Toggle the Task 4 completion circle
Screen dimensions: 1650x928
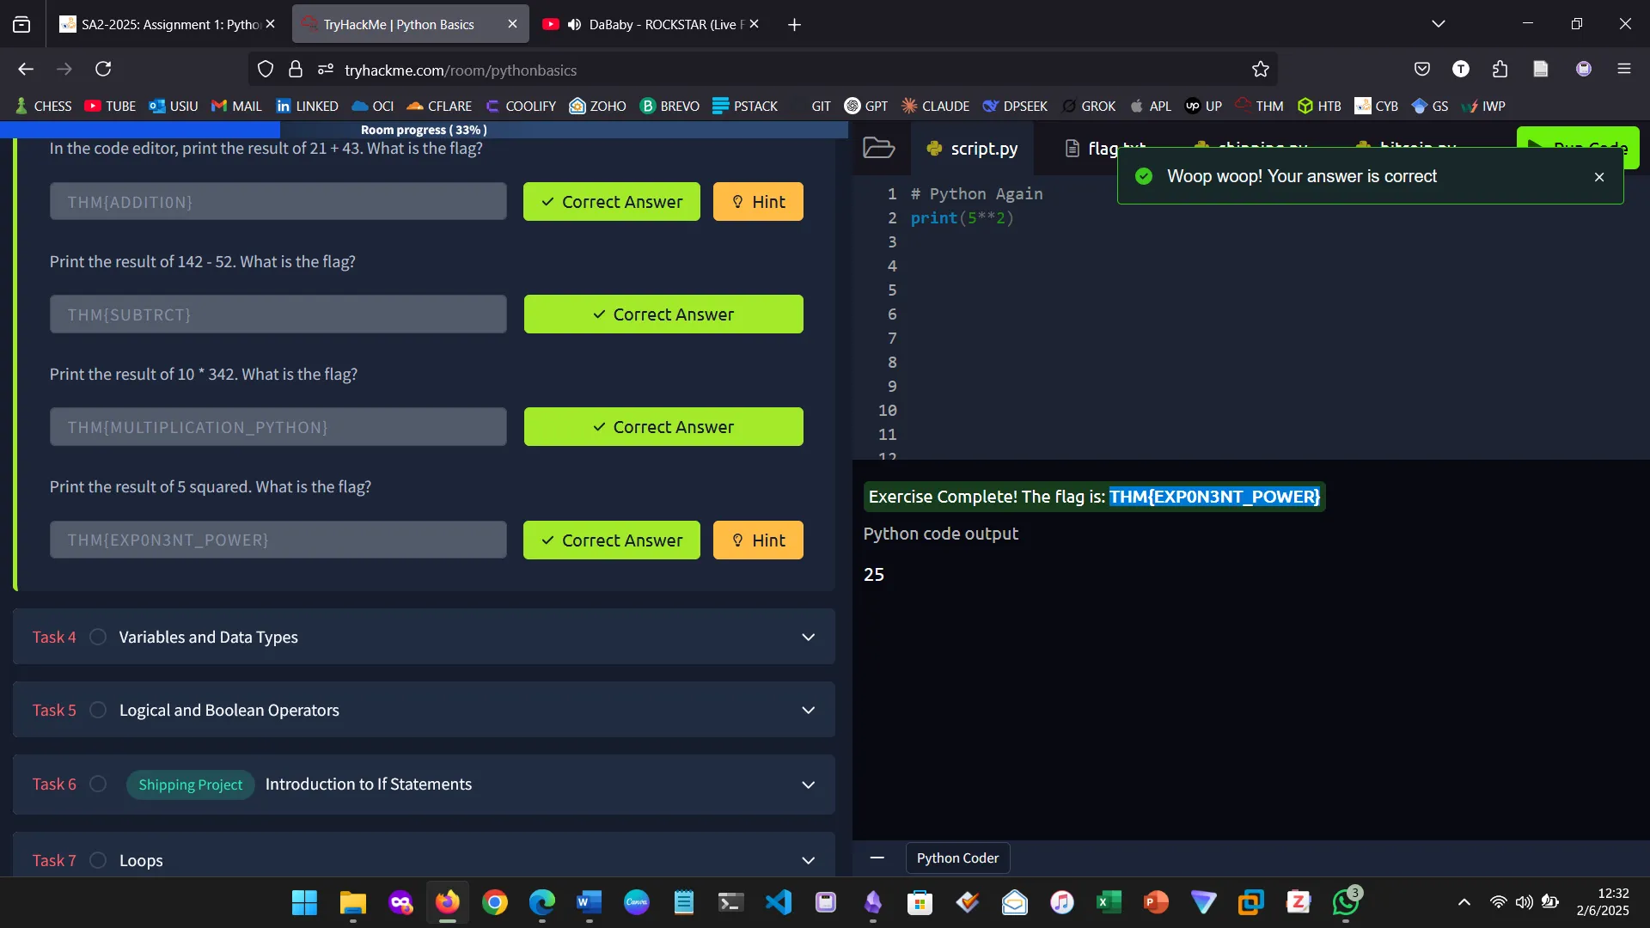click(98, 637)
